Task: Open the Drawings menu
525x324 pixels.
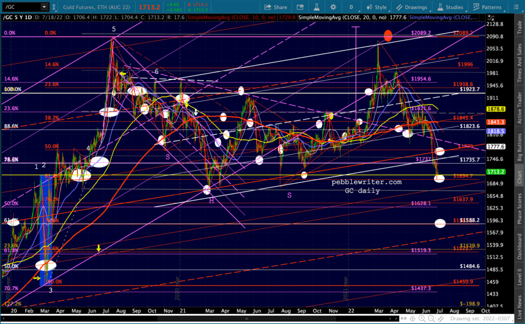Action: (412, 7)
